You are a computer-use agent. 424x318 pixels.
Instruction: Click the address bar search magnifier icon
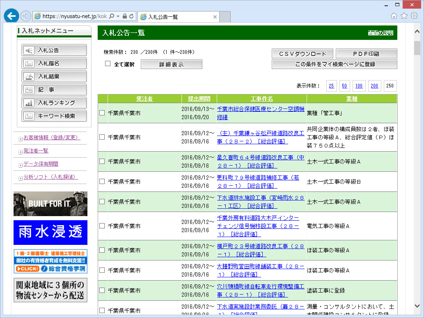(x=112, y=16)
